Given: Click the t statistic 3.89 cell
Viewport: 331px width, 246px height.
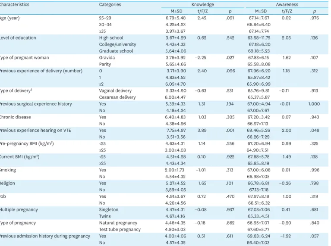Looking at the screenshot, I should 202,130.
